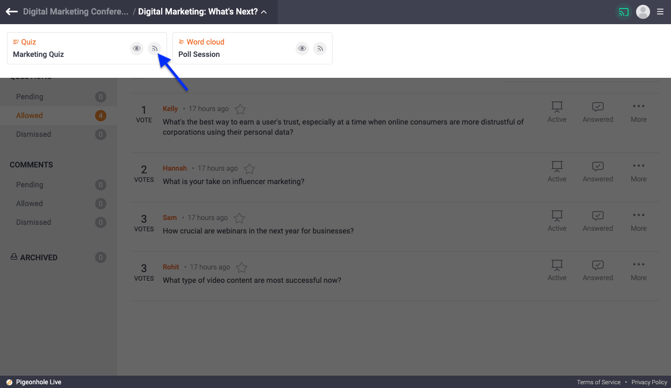Open the Archived section
Viewport: 671px width, 388px height.
(x=39, y=258)
